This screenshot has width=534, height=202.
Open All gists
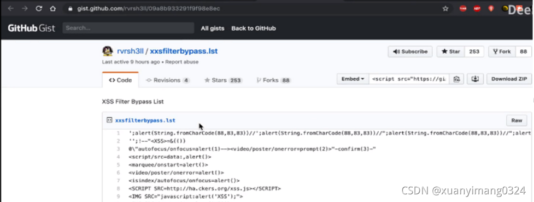(213, 28)
